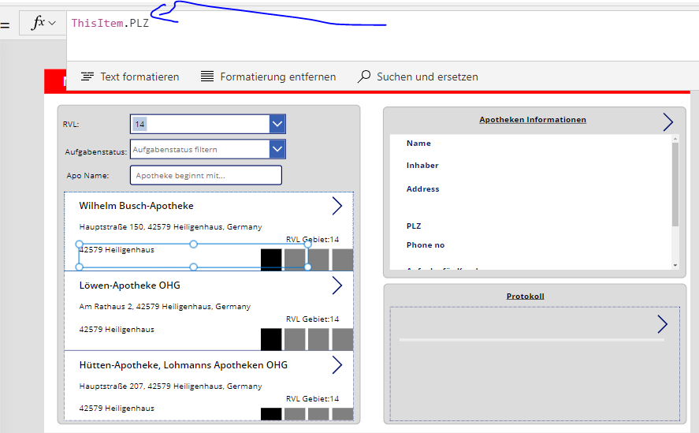Image resolution: width=699 pixels, height=433 pixels.
Task: Select the RVL value 14 chip
Action: 139,124
